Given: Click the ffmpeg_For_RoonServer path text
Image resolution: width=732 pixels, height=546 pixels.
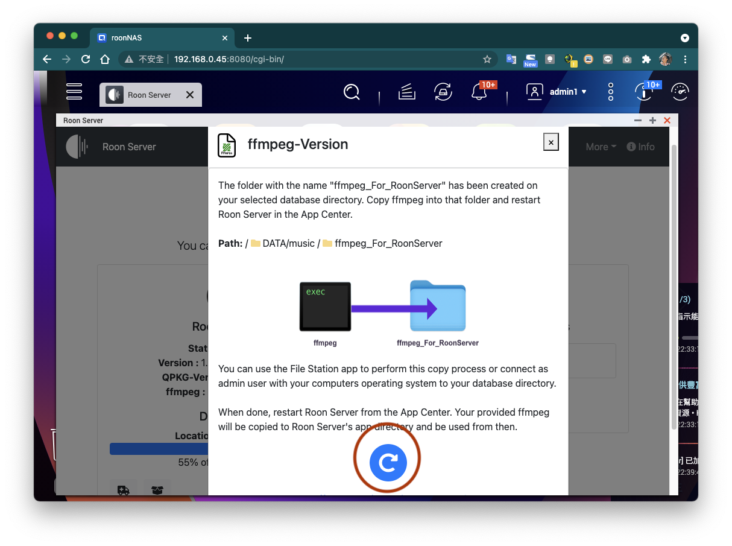Looking at the screenshot, I should point(388,243).
